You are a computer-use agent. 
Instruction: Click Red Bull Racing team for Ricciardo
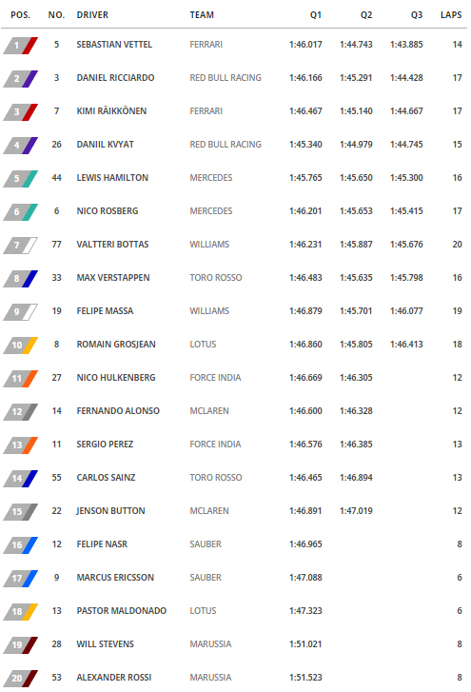pos(226,78)
